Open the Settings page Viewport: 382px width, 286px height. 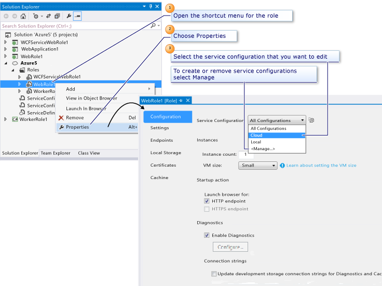point(159,128)
